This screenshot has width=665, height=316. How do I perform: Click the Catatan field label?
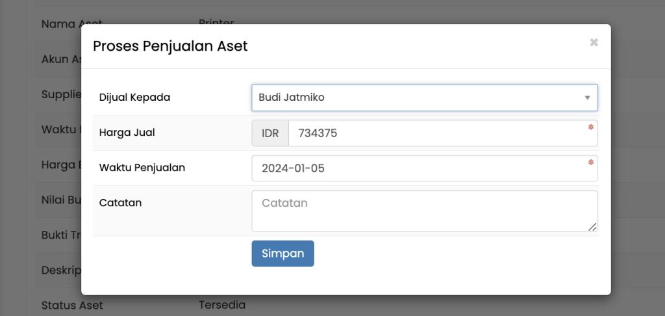[x=120, y=202]
